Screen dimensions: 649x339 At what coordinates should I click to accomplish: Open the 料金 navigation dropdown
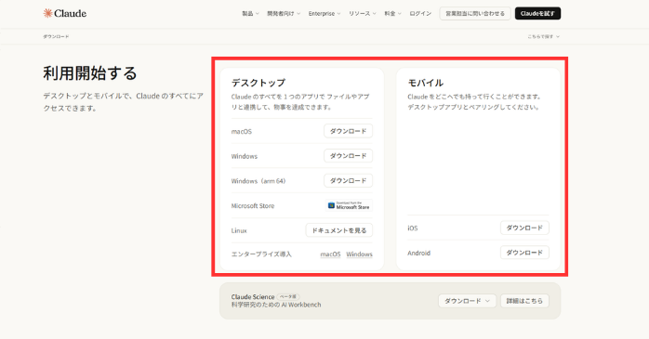click(x=392, y=14)
